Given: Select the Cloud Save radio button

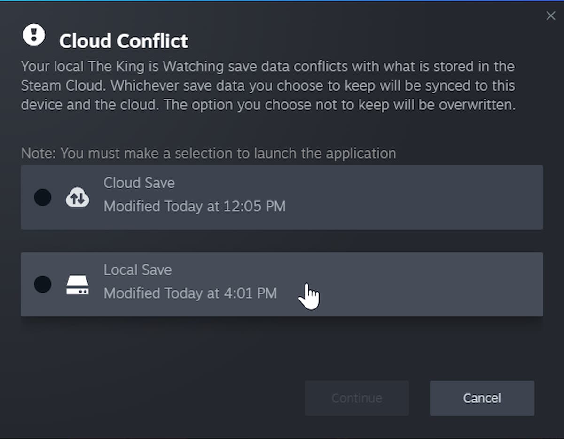Looking at the screenshot, I should tap(43, 197).
